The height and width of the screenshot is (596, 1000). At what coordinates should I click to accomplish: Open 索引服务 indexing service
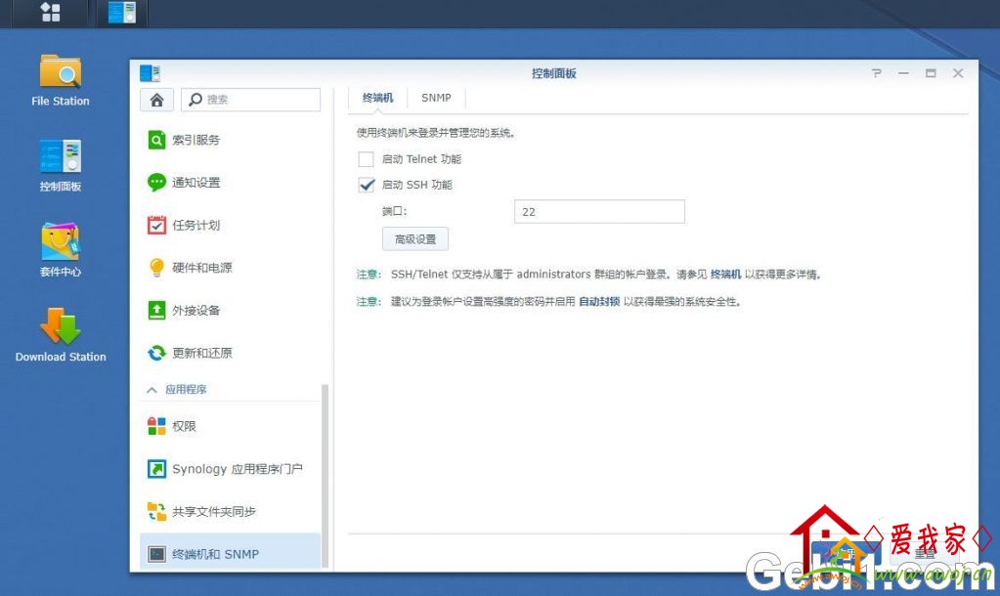coord(196,140)
